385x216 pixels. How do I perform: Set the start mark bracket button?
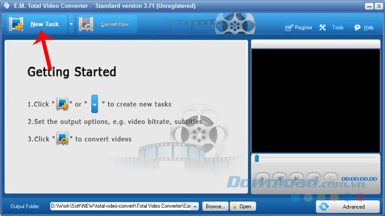pyautogui.click(x=313, y=179)
